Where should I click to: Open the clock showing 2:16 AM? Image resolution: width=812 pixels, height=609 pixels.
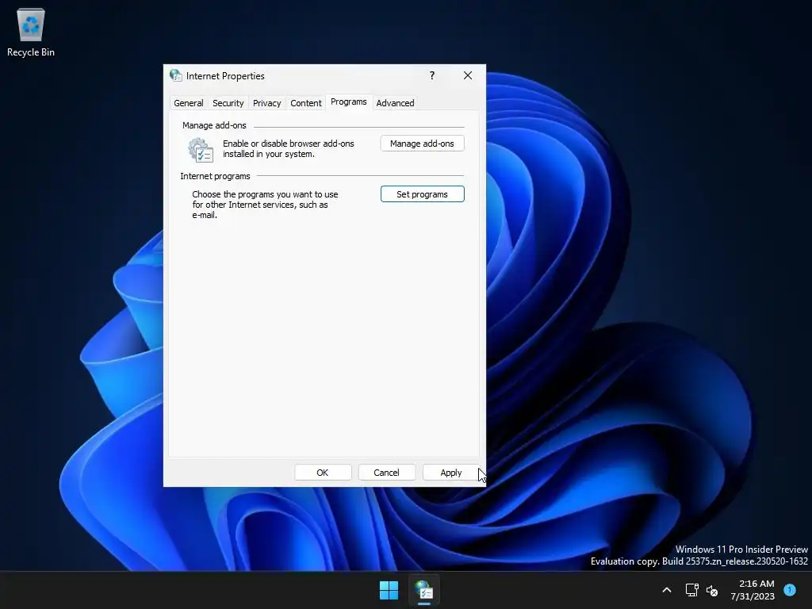[753, 590]
